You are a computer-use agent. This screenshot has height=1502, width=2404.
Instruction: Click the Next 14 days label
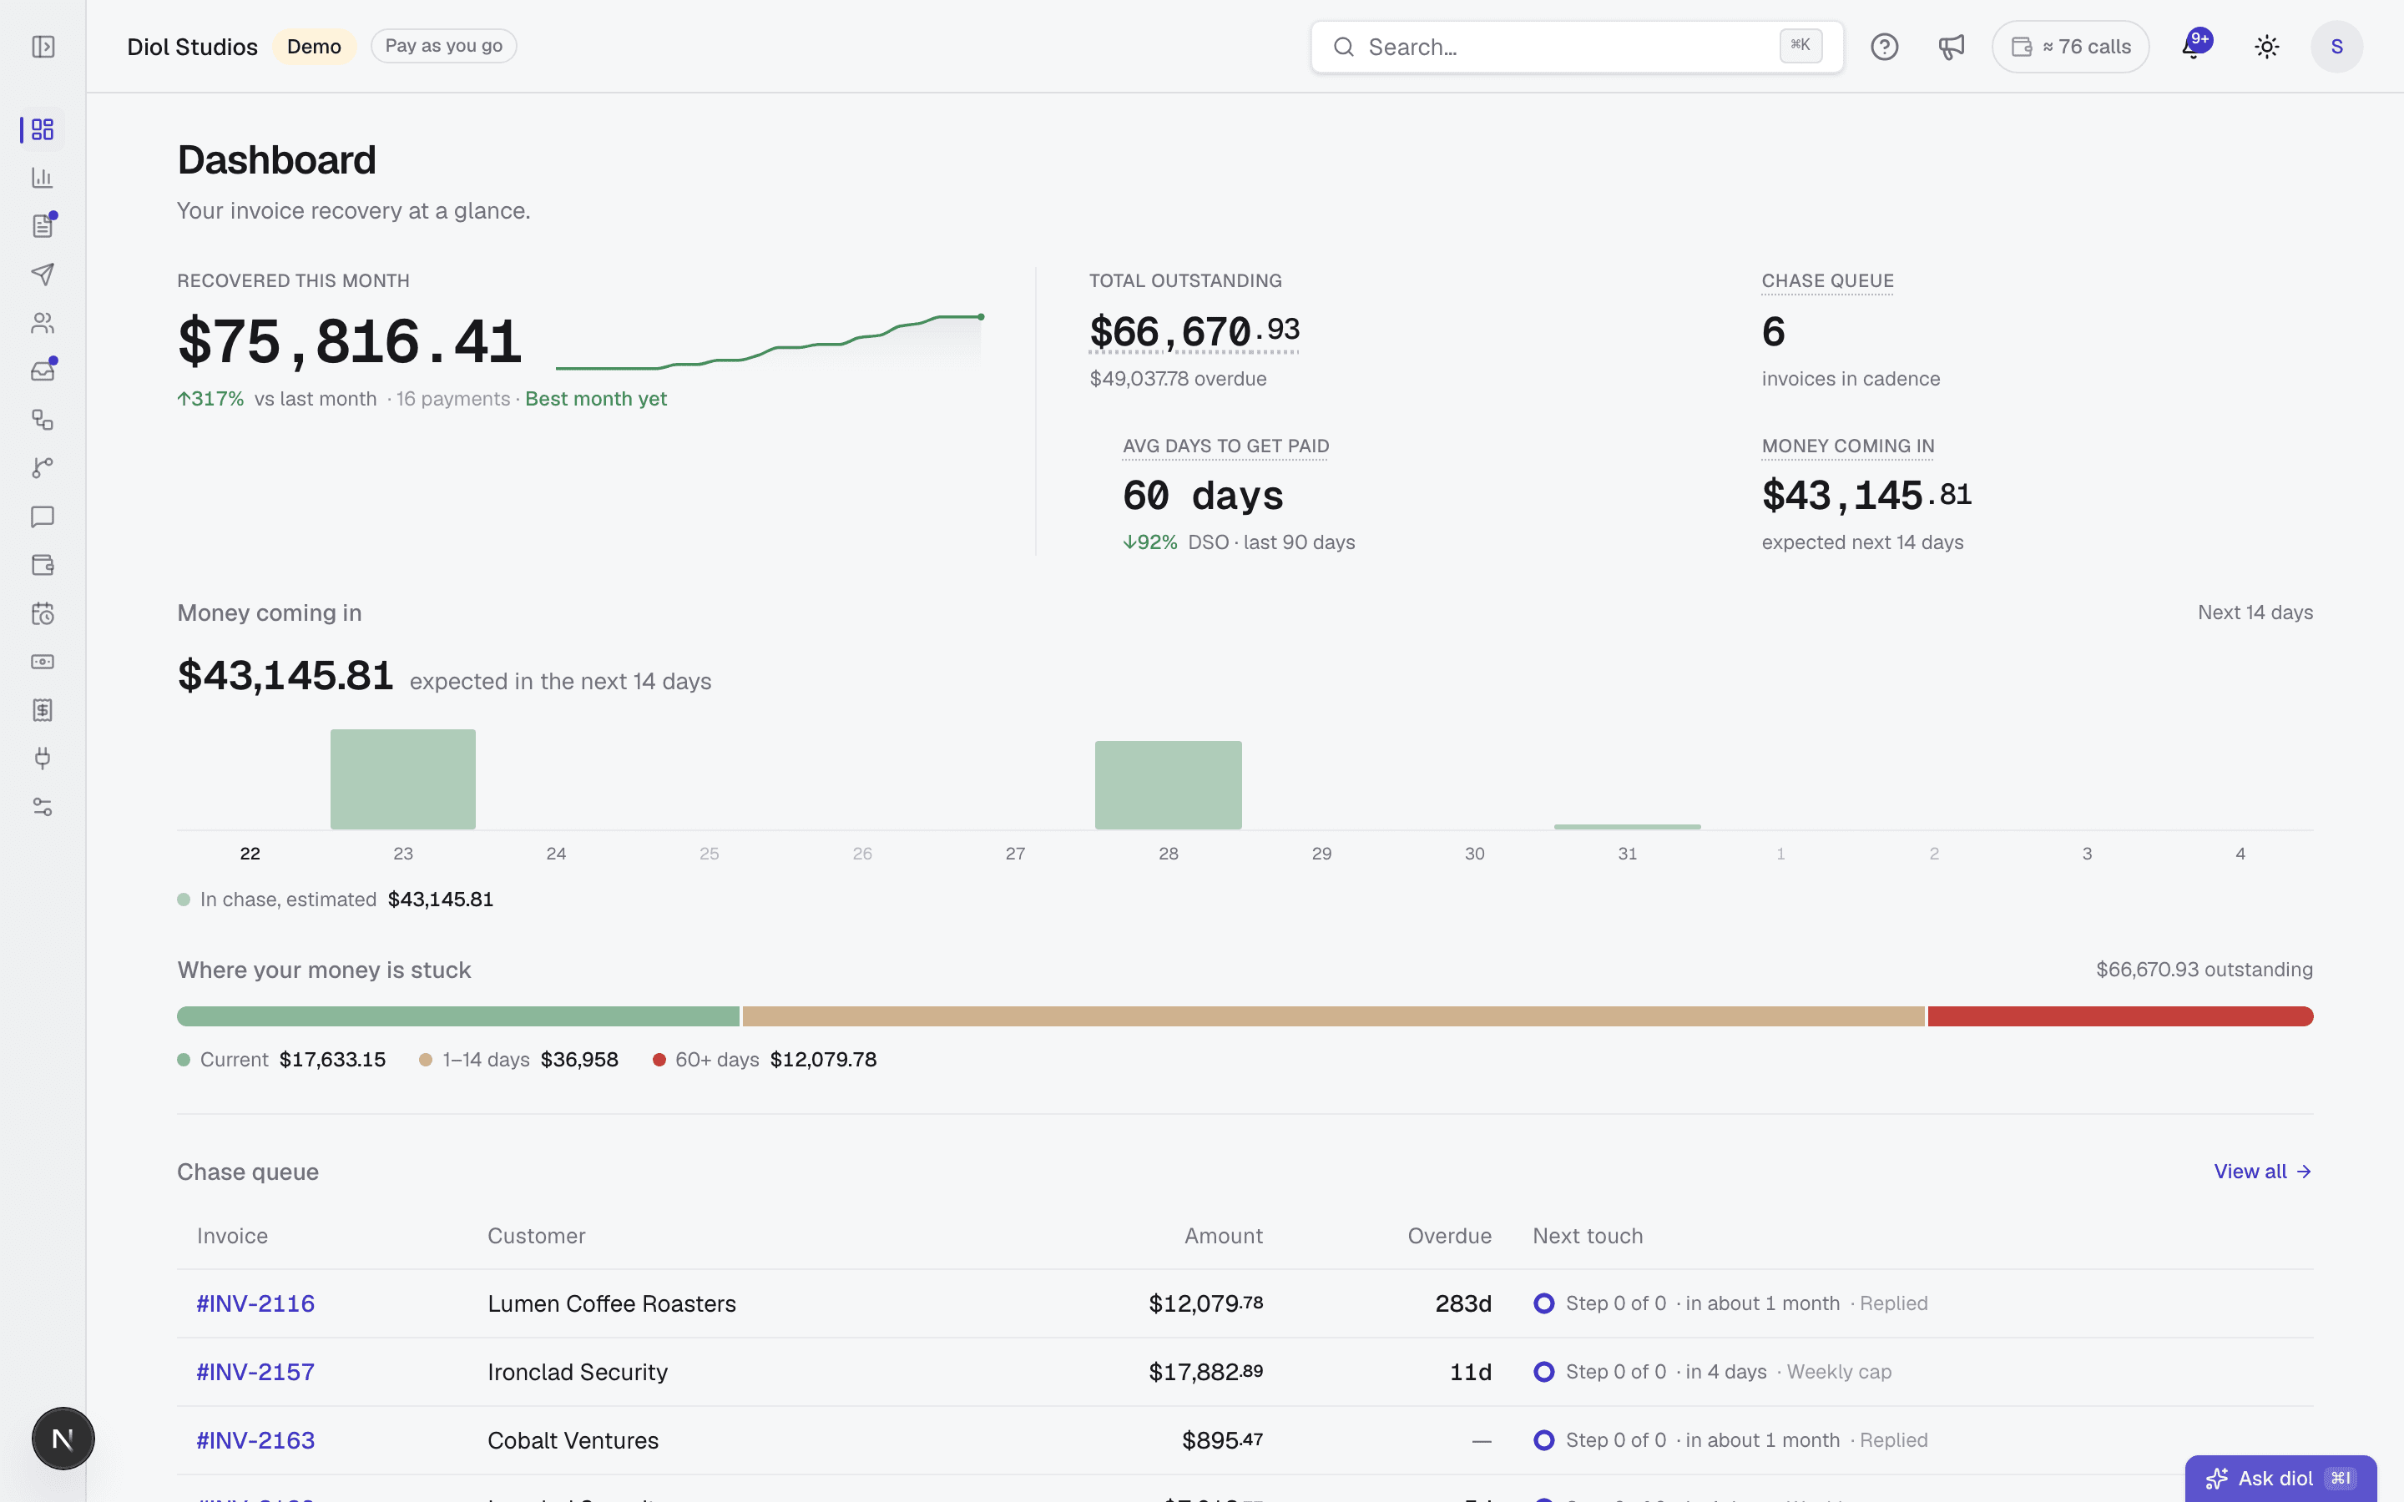(2255, 612)
